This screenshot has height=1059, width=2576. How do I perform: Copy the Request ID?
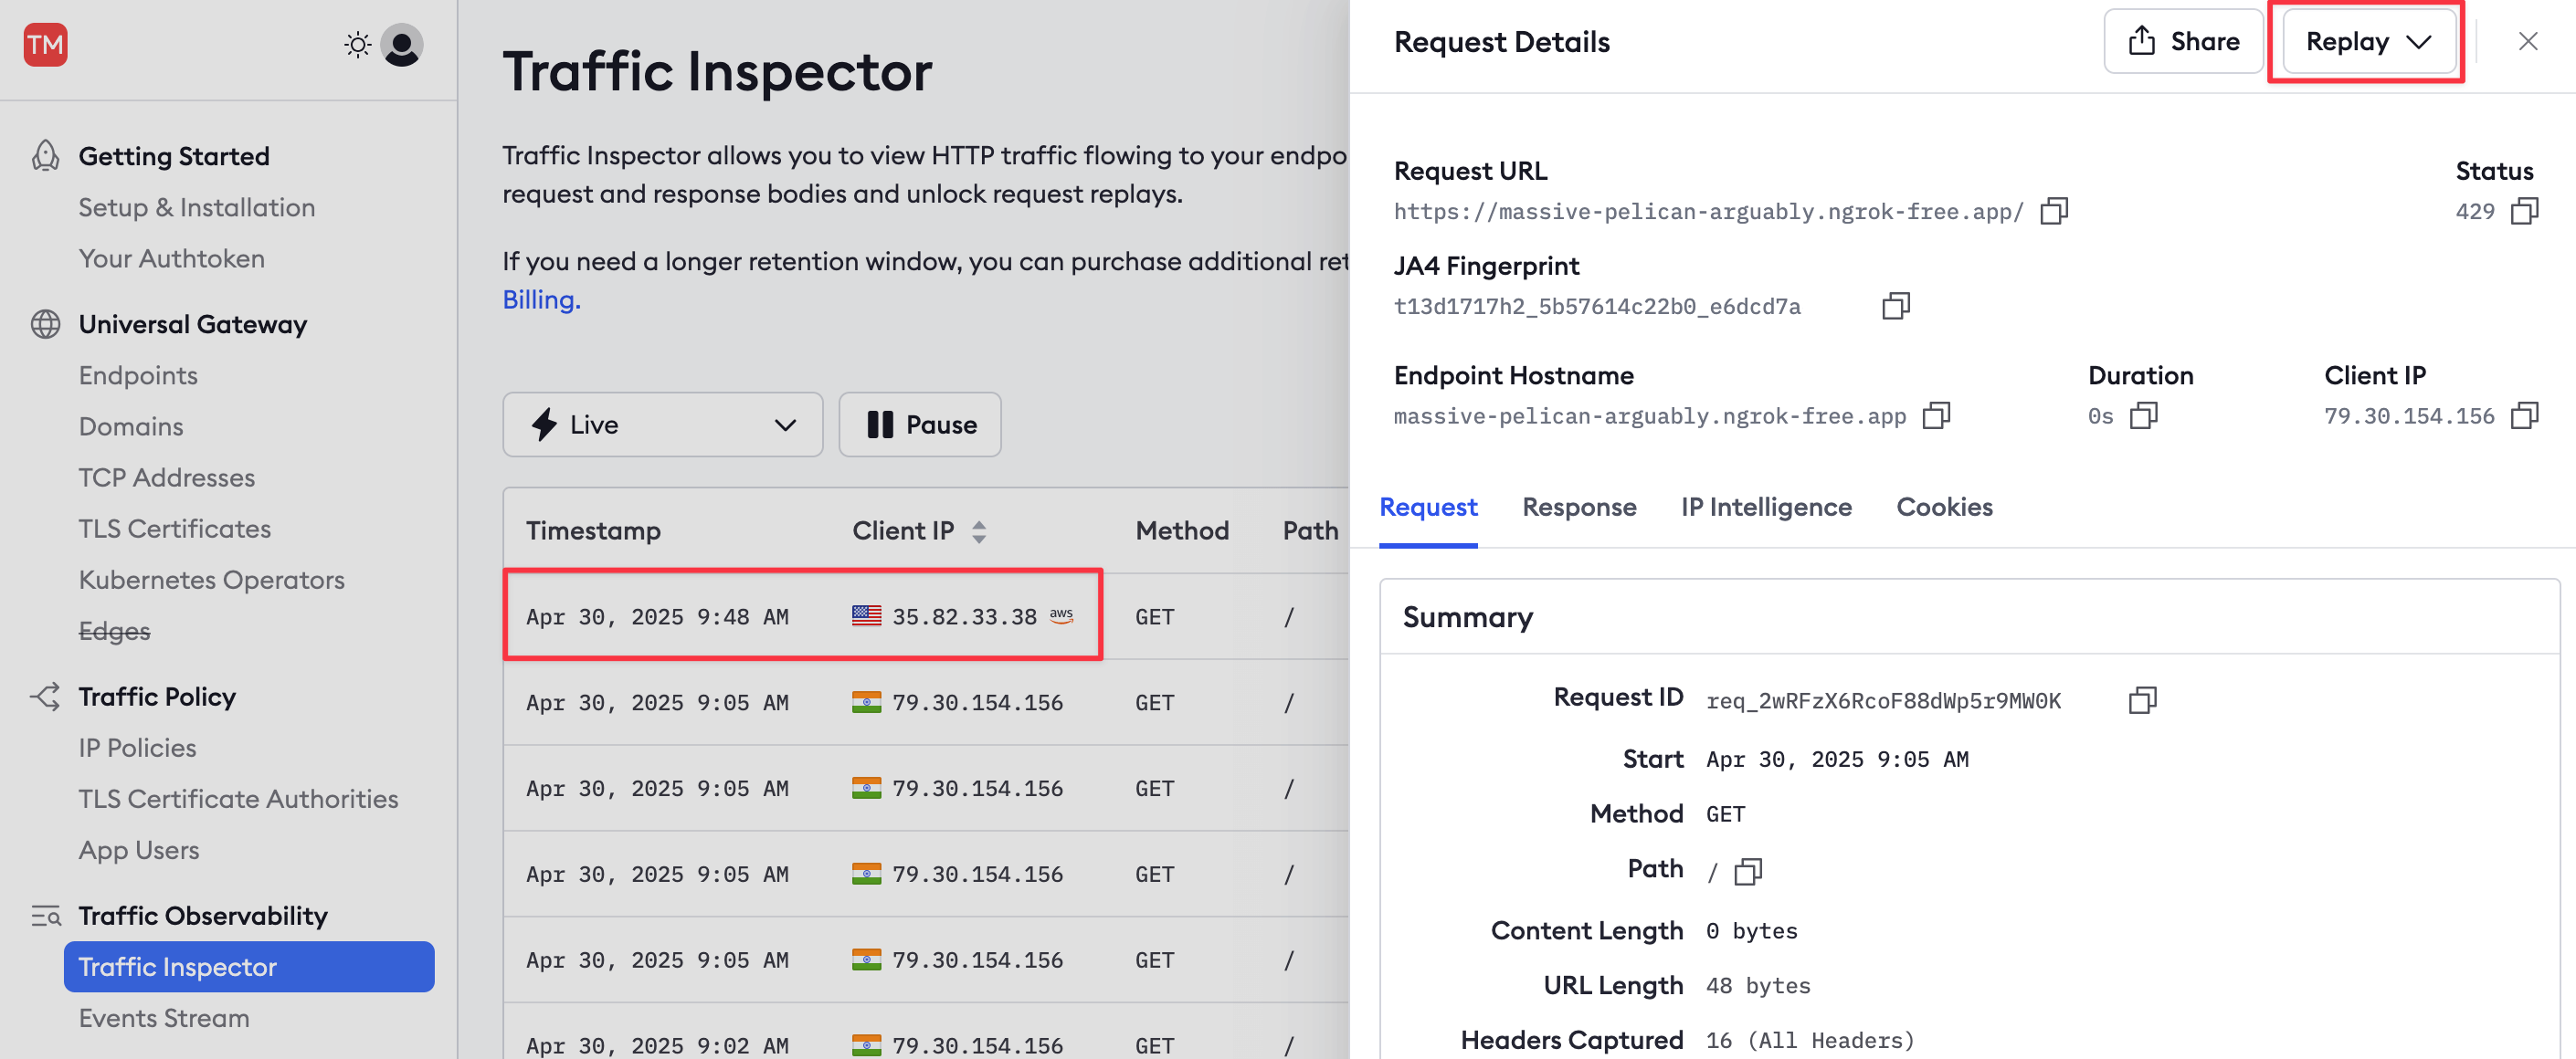2142,700
